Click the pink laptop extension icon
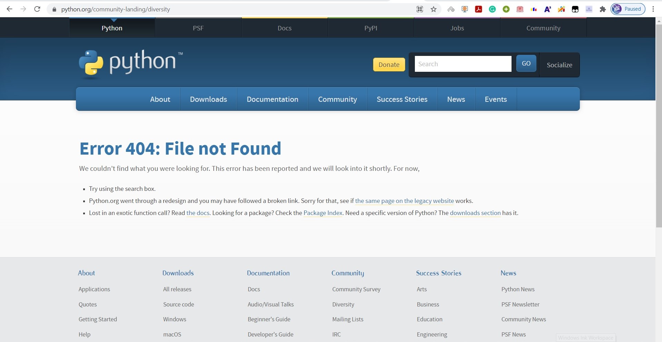Image resolution: width=662 pixels, height=342 pixels. click(x=520, y=9)
